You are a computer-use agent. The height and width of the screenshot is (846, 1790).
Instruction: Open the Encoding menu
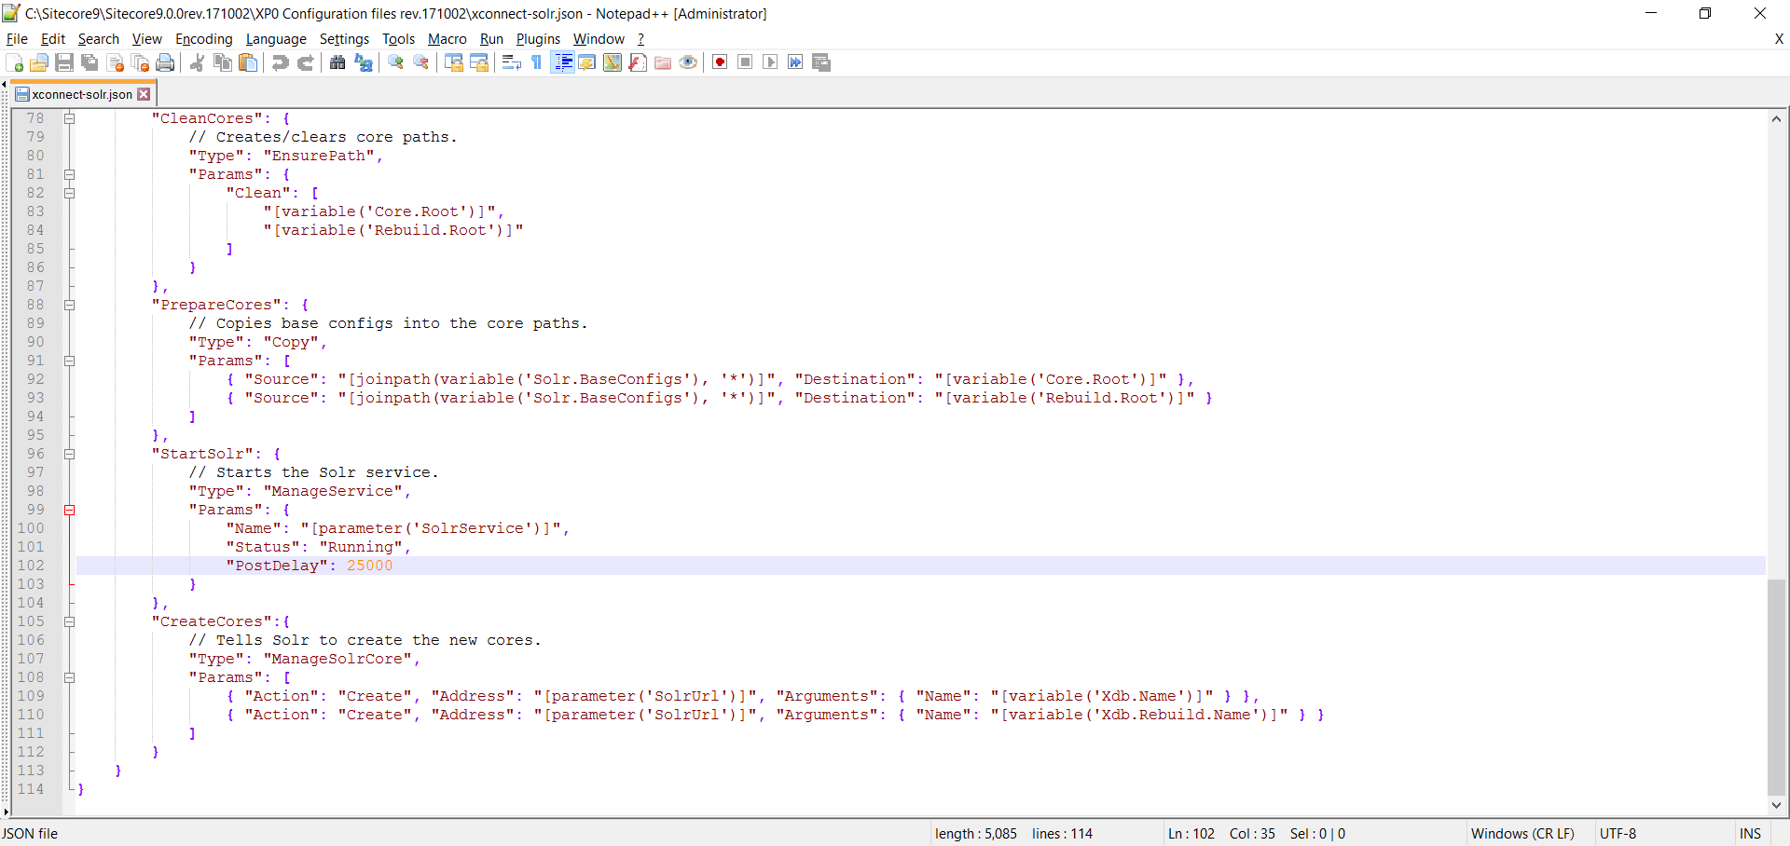(x=204, y=39)
